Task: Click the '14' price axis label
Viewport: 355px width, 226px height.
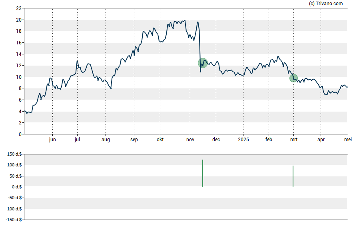Action: tap(19, 54)
